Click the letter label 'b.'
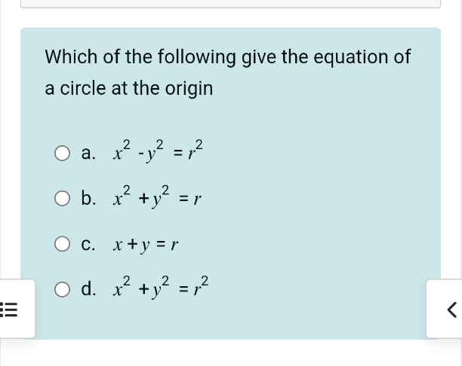The width and height of the screenshot is (462, 366). [88, 200]
